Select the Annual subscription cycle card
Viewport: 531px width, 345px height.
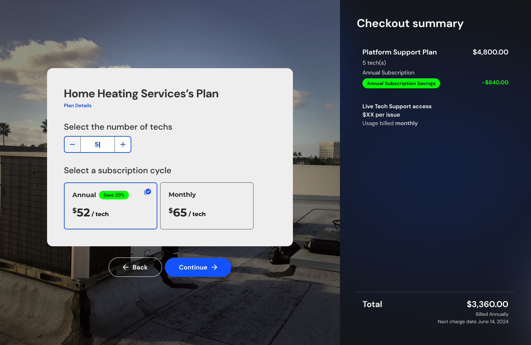click(x=111, y=206)
